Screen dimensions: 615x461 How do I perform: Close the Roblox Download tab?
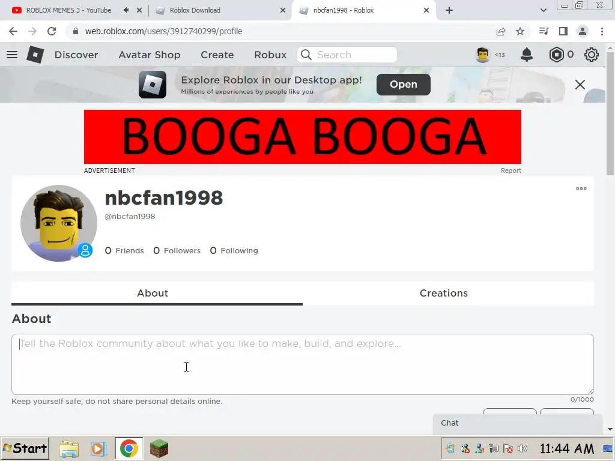[282, 10]
